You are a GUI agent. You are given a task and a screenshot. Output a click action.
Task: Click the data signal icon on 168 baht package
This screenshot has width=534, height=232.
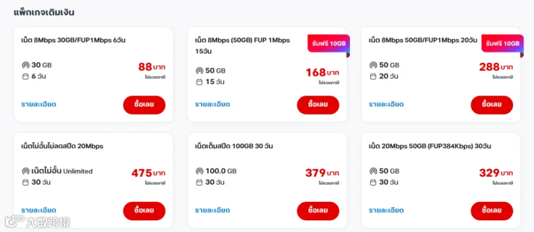(x=199, y=71)
